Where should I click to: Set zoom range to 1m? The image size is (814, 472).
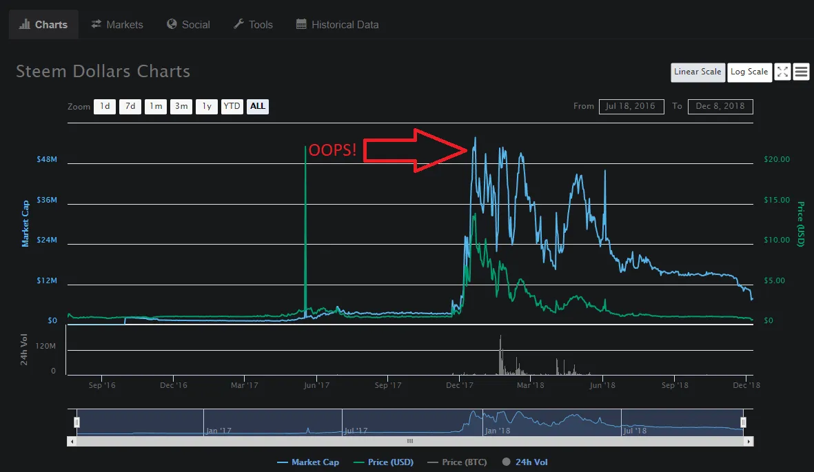click(x=156, y=106)
